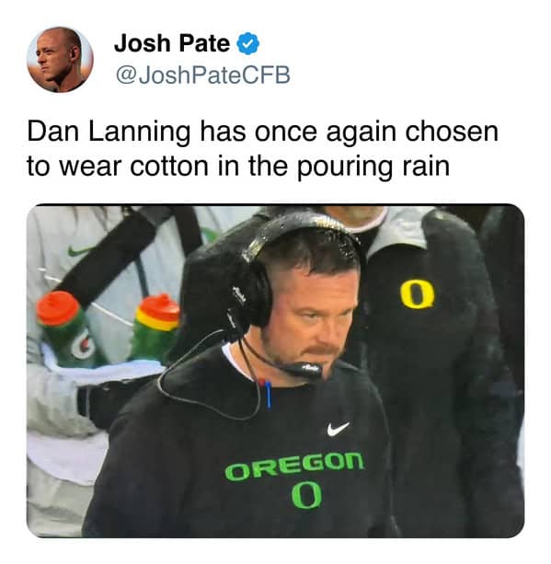551x564 pixels.
Task: Click the blue pen clipped at collar
Action: [x=268, y=395]
